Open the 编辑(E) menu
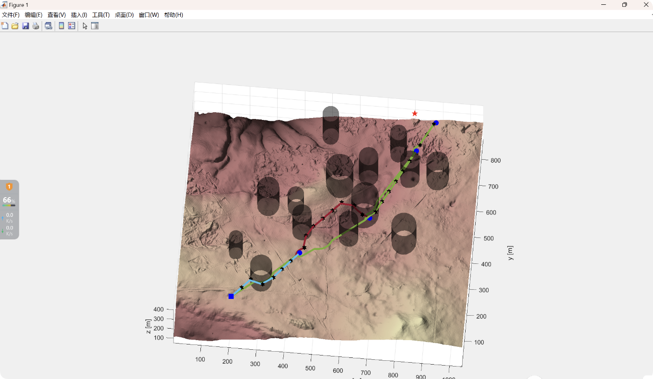This screenshot has height=379, width=653. 34,15
